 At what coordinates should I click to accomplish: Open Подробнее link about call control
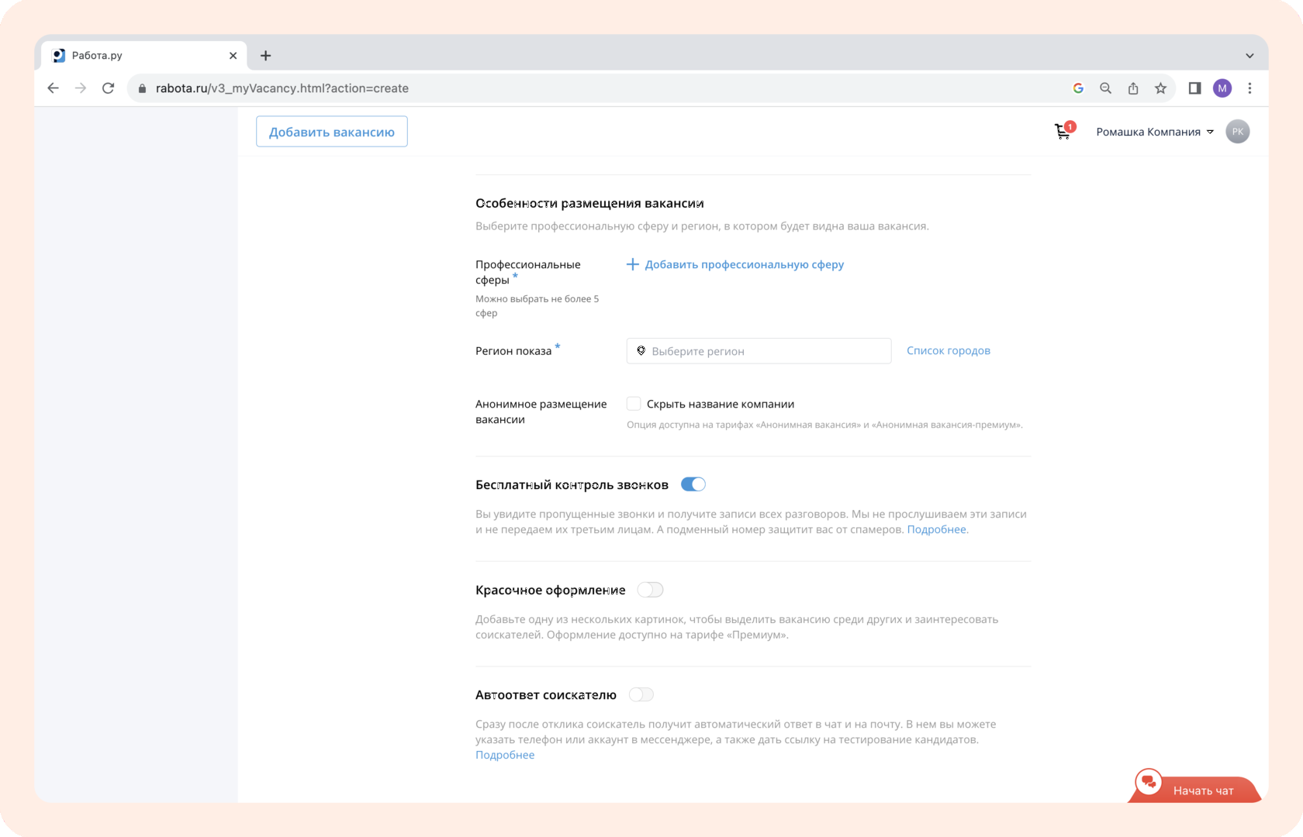[936, 529]
